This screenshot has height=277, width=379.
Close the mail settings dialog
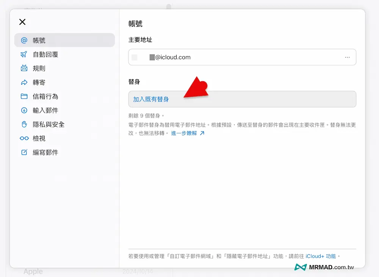coord(22,22)
